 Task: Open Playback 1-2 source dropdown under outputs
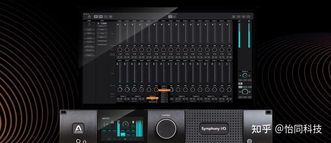123,96
